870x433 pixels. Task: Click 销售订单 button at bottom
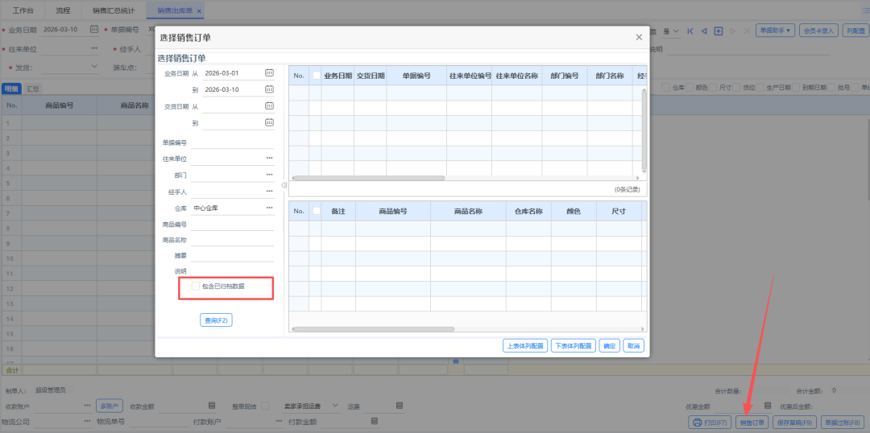click(752, 423)
